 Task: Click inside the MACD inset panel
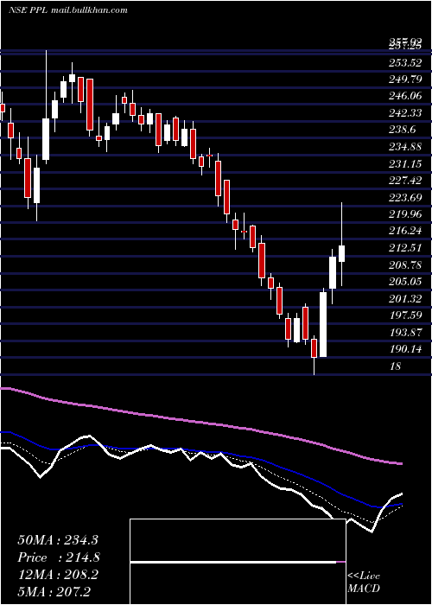point(238,562)
